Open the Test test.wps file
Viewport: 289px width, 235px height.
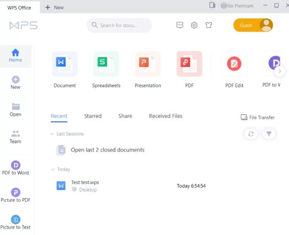[x=85, y=182]
